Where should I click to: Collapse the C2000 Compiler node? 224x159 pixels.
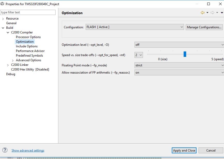(x=8, y=33)
